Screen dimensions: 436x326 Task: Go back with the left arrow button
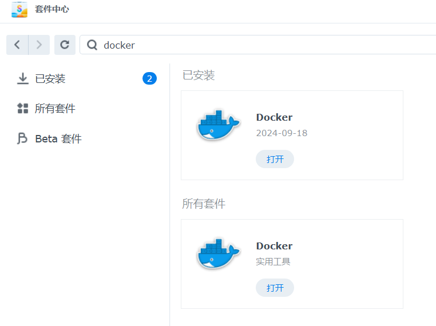coord(17,45)
